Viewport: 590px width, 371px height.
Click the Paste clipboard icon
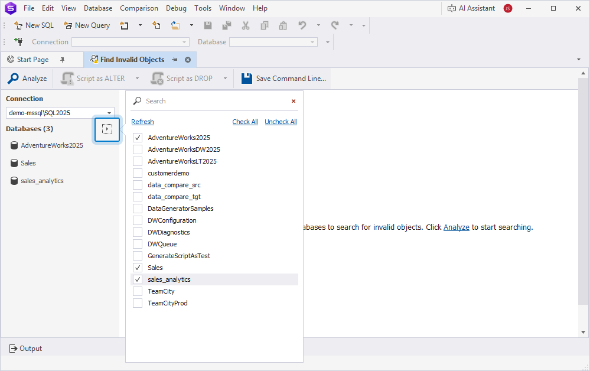click(x=283, y=25)
